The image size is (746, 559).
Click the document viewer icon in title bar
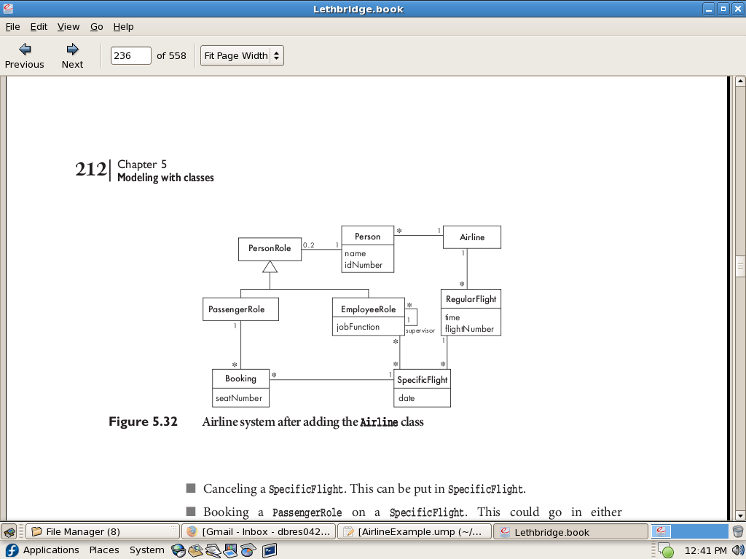point(8,9)
